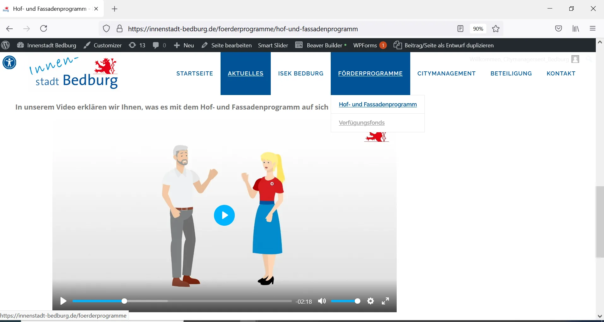Save page to Pocket icon

pyautogui.click(x=559, y=29)
